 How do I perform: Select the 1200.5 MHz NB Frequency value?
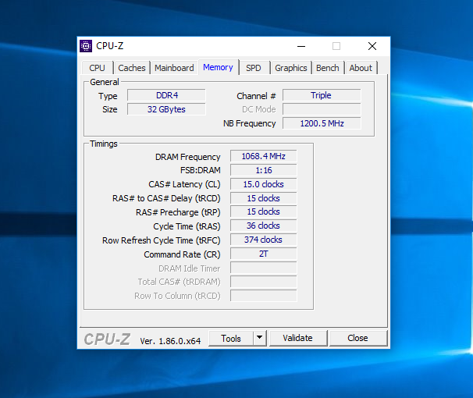click(322, 123)
